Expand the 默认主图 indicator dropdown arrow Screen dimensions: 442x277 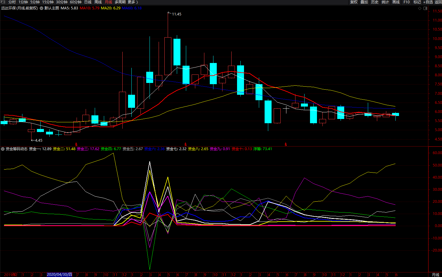(41, 8)
